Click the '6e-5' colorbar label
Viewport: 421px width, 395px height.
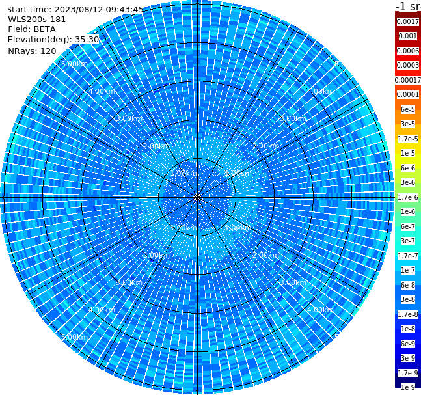(408, 109)
